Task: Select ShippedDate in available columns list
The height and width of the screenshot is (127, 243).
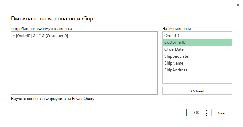Action: pyautogui.click(x=197, y=56)
